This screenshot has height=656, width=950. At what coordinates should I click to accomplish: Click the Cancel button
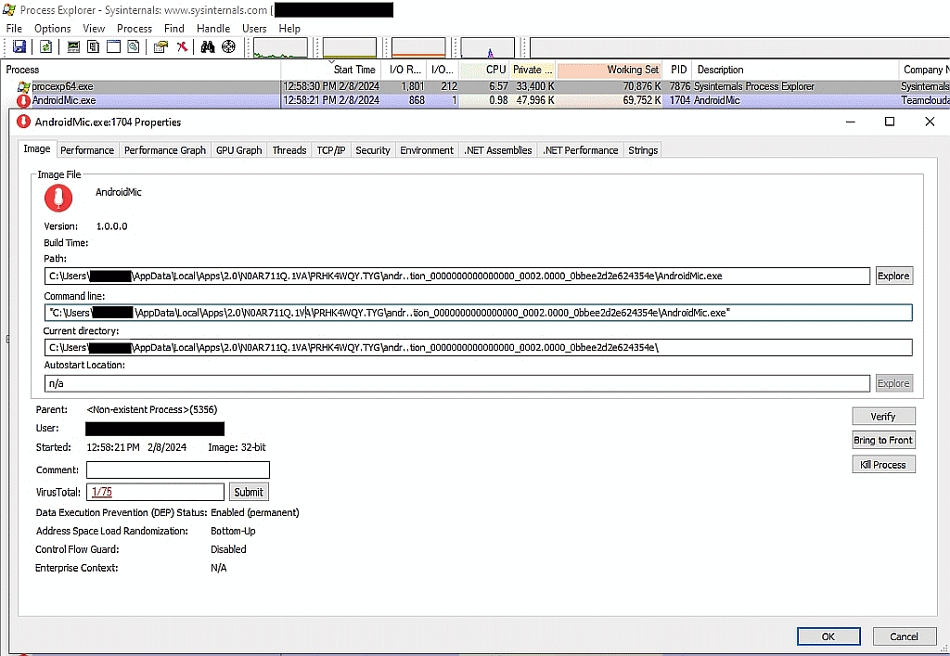[x=904, y=637]
